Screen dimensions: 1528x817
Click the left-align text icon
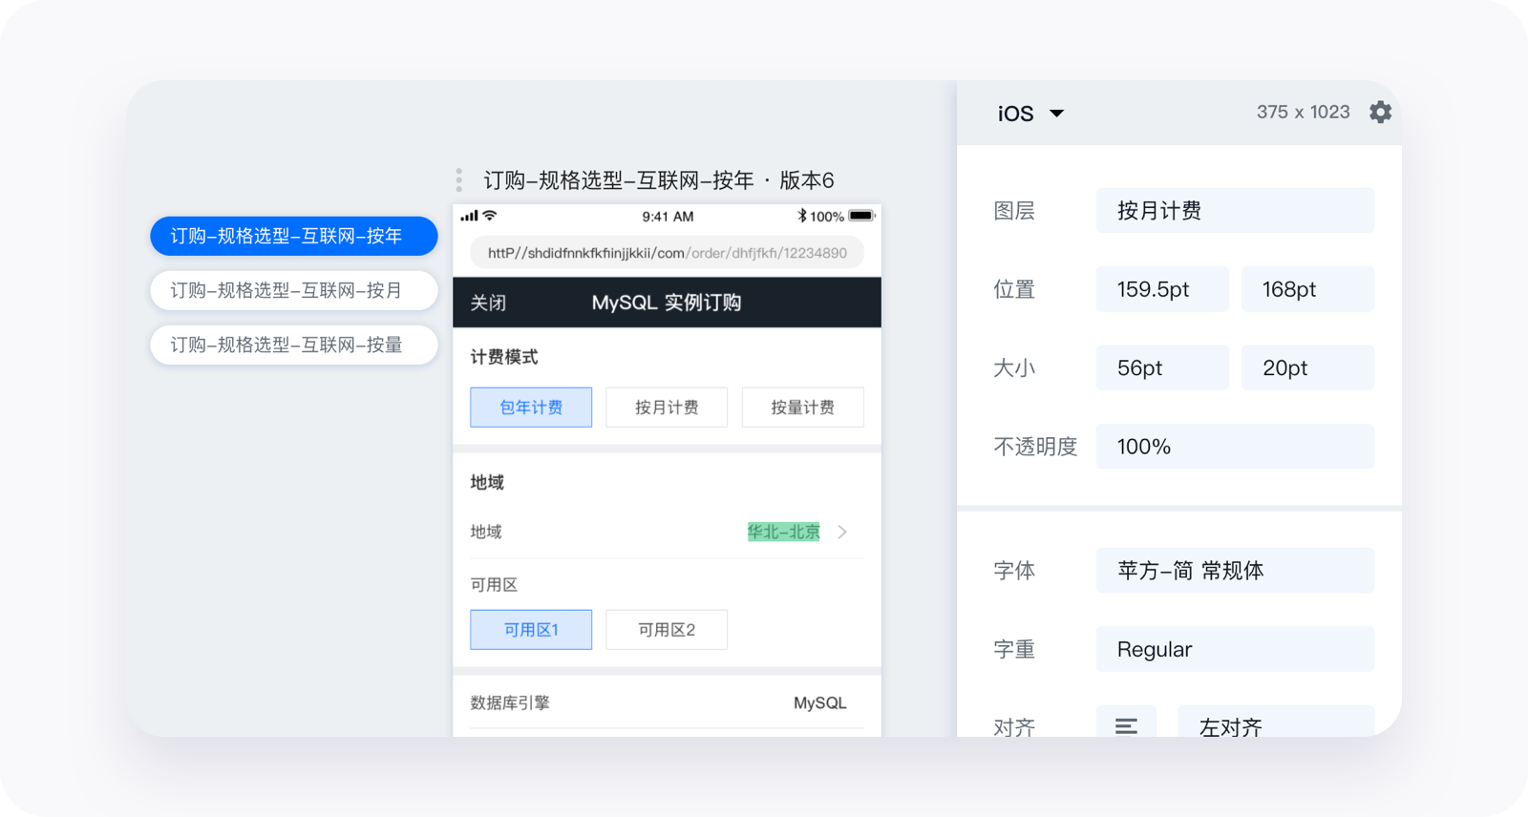click(x=1126, y=726)
